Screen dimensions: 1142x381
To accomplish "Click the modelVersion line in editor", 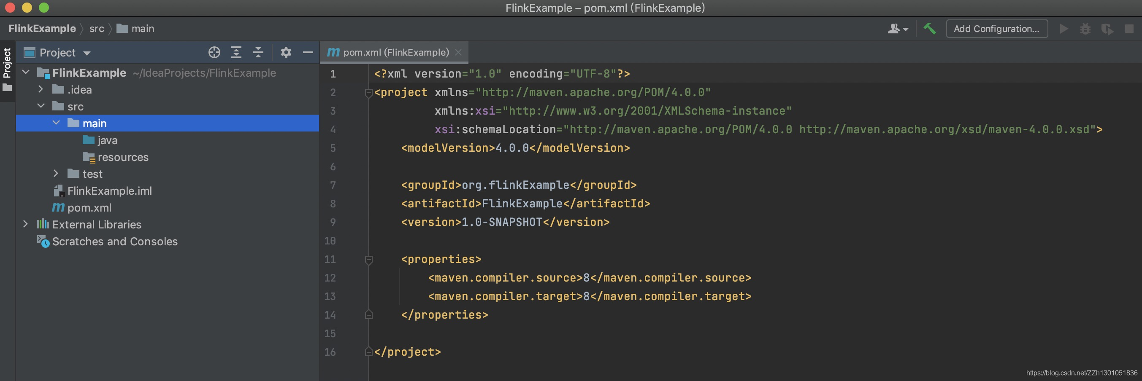I will click(x=515, y=148).
